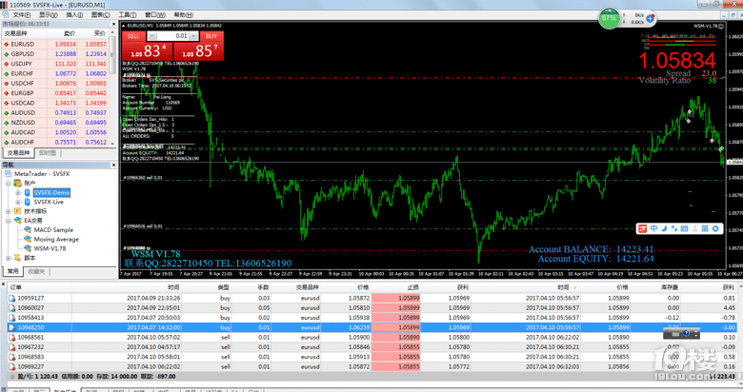
Task: Open the 插入(I) menu
Action: 74,14
